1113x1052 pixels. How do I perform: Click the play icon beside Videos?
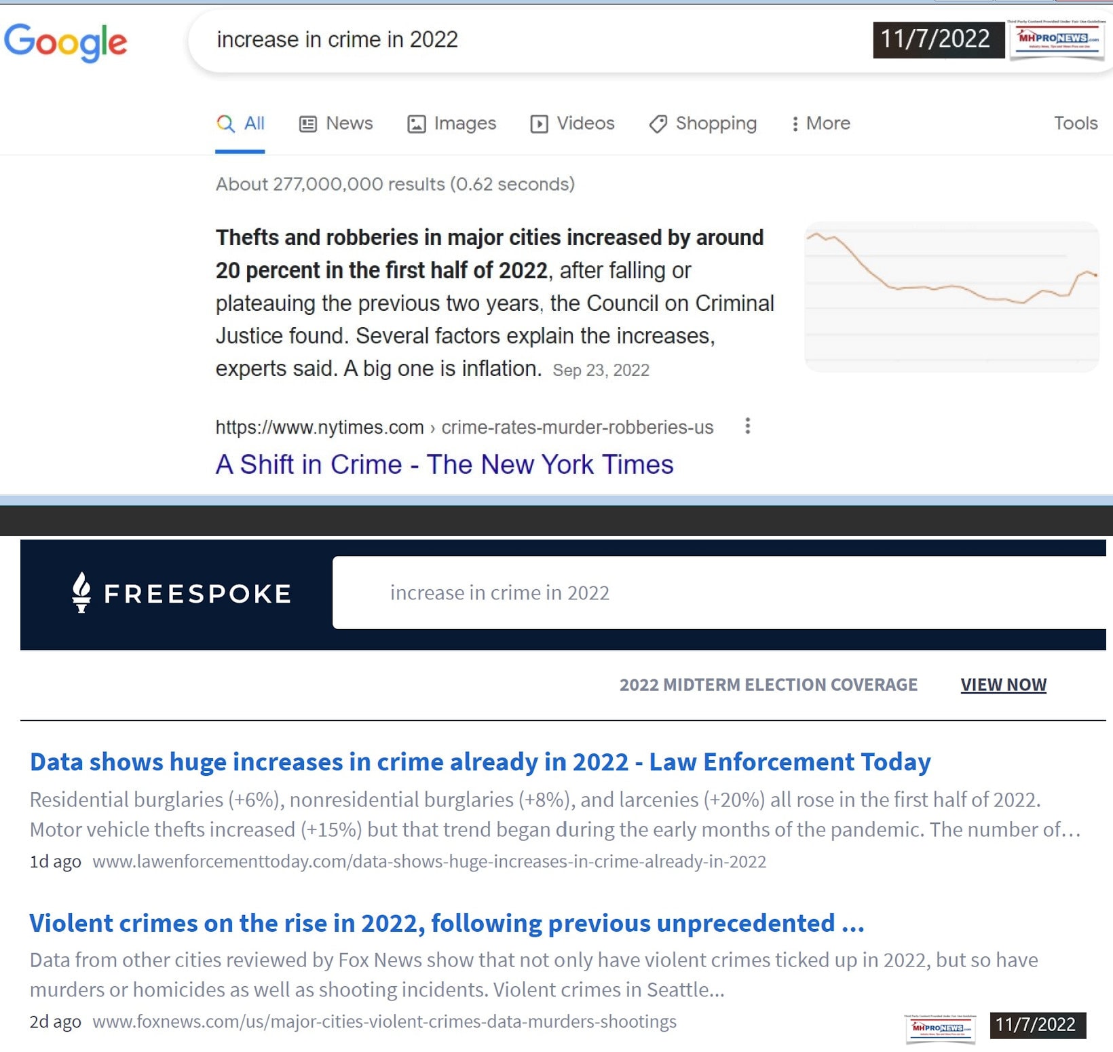point(539,124)
